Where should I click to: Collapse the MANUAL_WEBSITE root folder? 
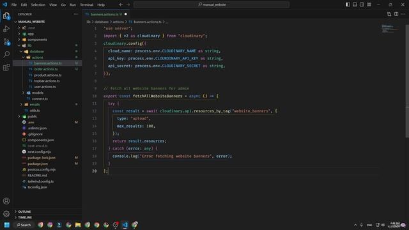(47, 22)
